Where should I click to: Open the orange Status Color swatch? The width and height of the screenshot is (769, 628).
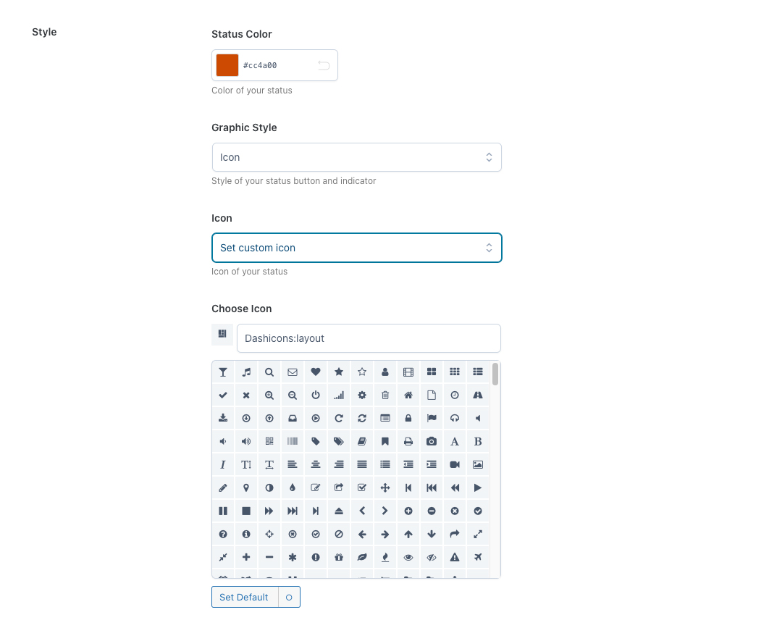click(x=227, y=65)
